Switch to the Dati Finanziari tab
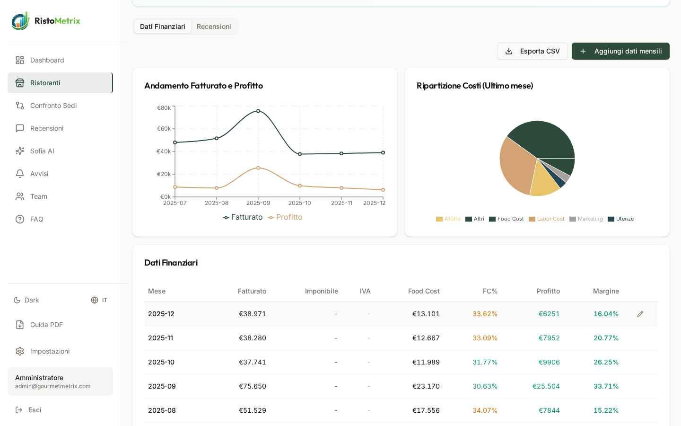 coord(163,27)
